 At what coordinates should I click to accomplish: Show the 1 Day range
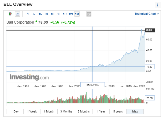pyautogui.click(x=15, y=111)
